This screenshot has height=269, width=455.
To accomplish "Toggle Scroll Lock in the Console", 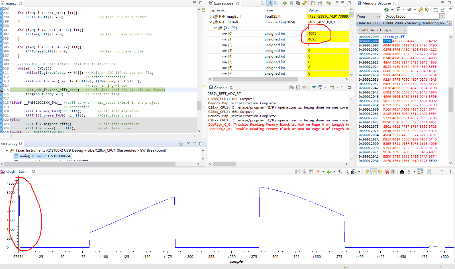I will point(298,87).
